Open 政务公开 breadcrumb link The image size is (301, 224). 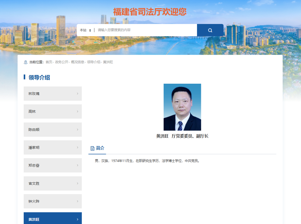62,62
